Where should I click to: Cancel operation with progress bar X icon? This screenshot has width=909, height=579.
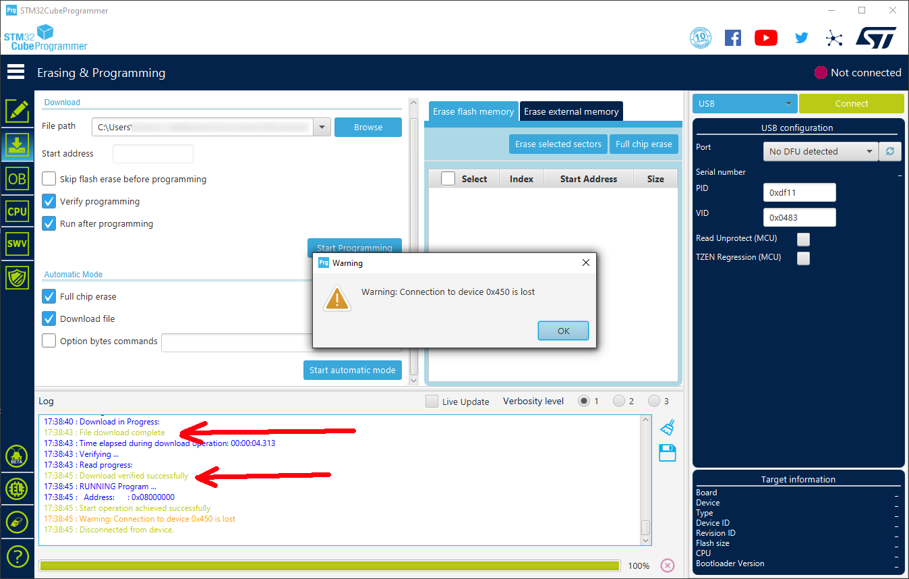[x=668, y=566]
